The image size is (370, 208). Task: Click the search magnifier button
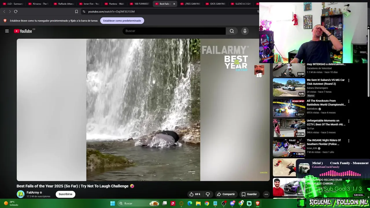coord(232,31)
